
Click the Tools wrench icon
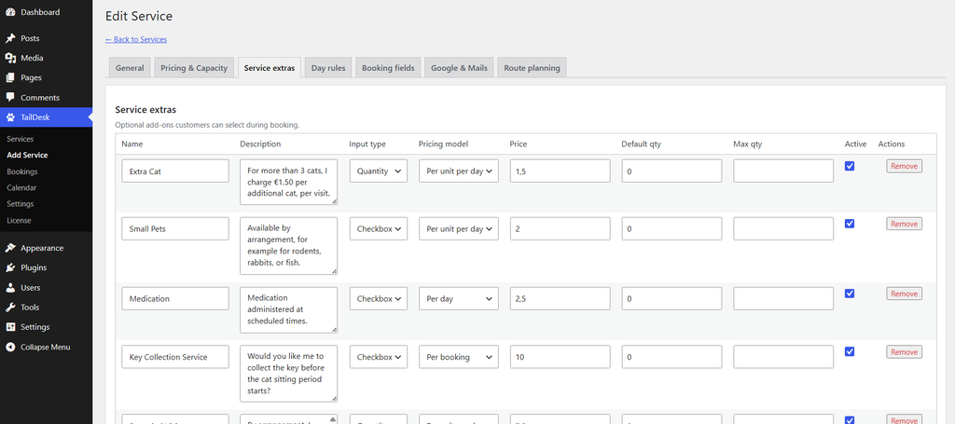point(10,308)
